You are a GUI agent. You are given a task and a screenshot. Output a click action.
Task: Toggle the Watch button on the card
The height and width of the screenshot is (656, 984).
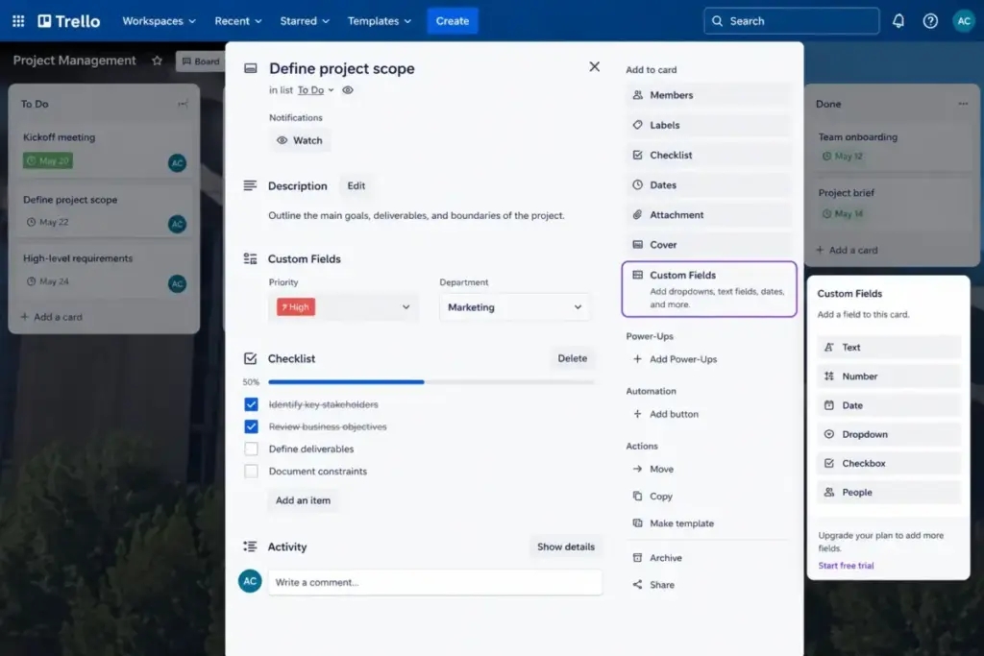300,140
